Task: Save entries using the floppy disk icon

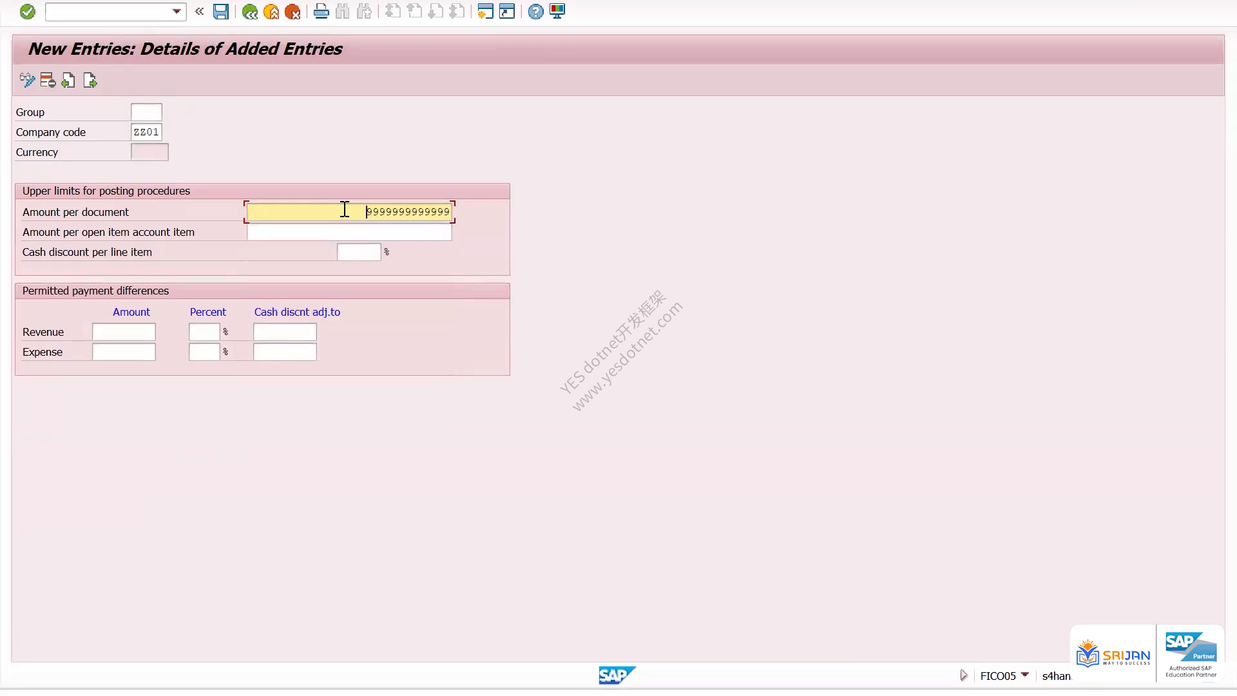Action: (x=221, y=12)
